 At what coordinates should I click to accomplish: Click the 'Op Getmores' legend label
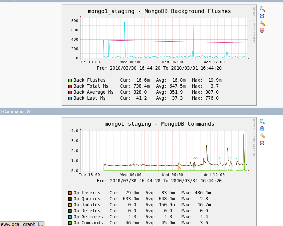tap(88, 217)
